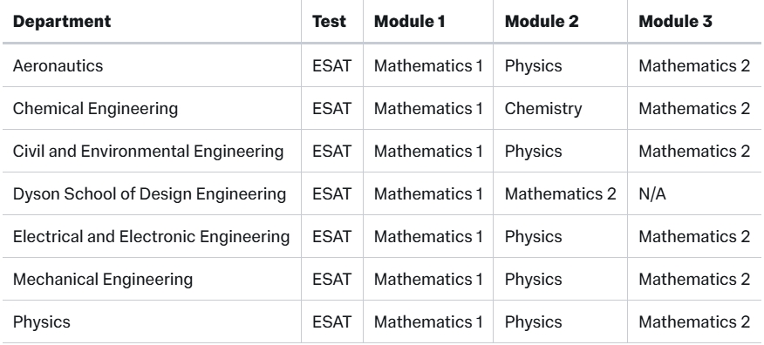Select Physics module in Aeronautics row
The image size is (764, 345).
coord(533,65)
